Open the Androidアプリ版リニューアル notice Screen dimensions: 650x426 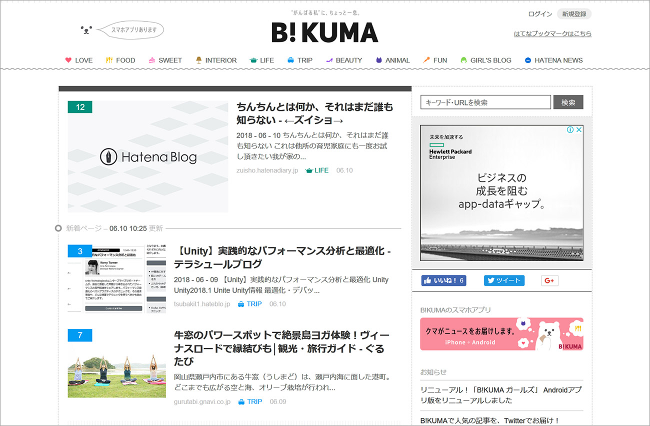pos(501,395)
